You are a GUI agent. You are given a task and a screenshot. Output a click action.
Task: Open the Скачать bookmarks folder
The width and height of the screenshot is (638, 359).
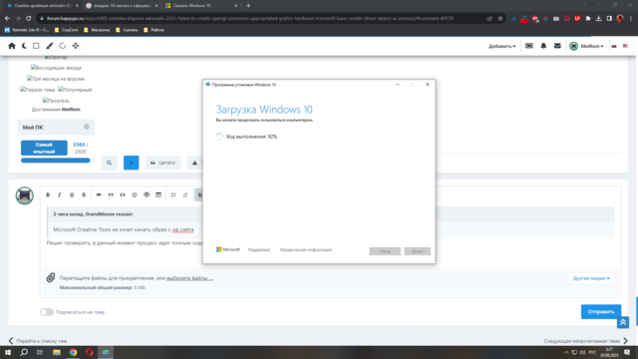coord(127,30)
